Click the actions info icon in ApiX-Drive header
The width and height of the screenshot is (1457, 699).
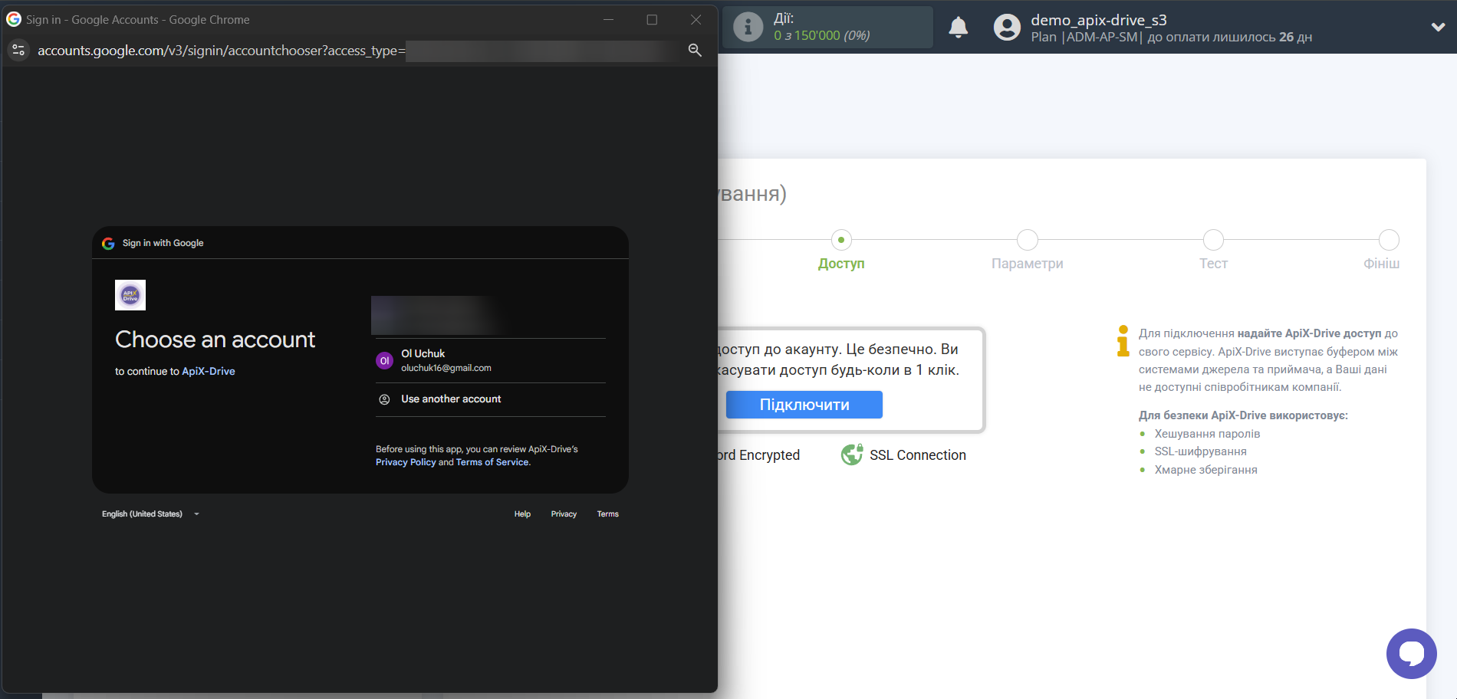click(748, 28)
